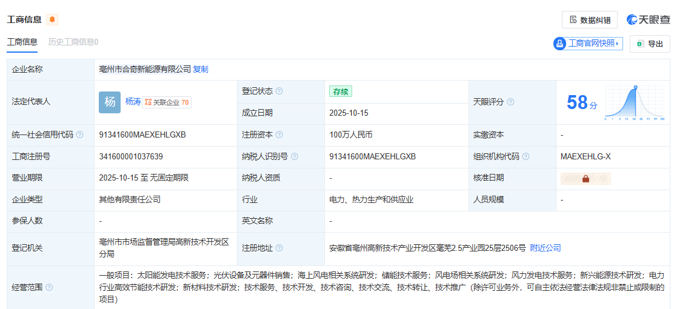Click the 数据纠错 data correction button
Screen dimensions: 674x309
(590, 20)
